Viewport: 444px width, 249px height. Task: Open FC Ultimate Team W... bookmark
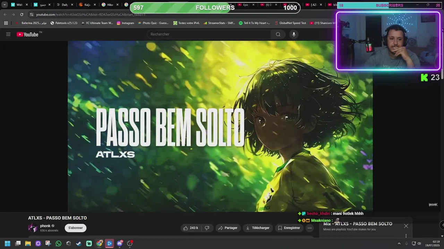[x=97, y=23]
